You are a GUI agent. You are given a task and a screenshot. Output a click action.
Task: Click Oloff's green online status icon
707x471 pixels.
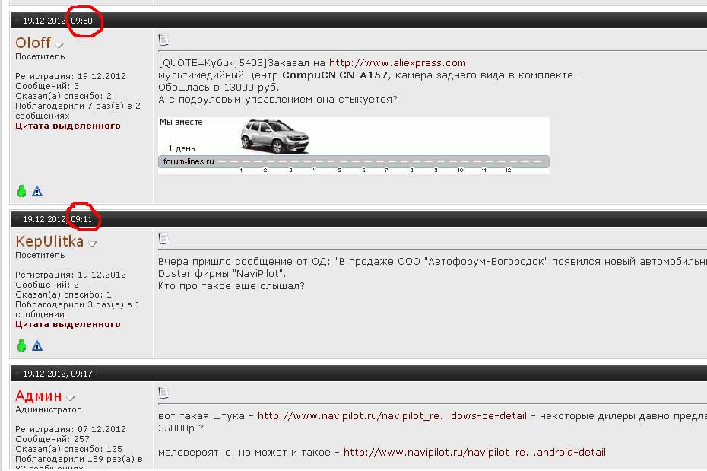(21, 192)
